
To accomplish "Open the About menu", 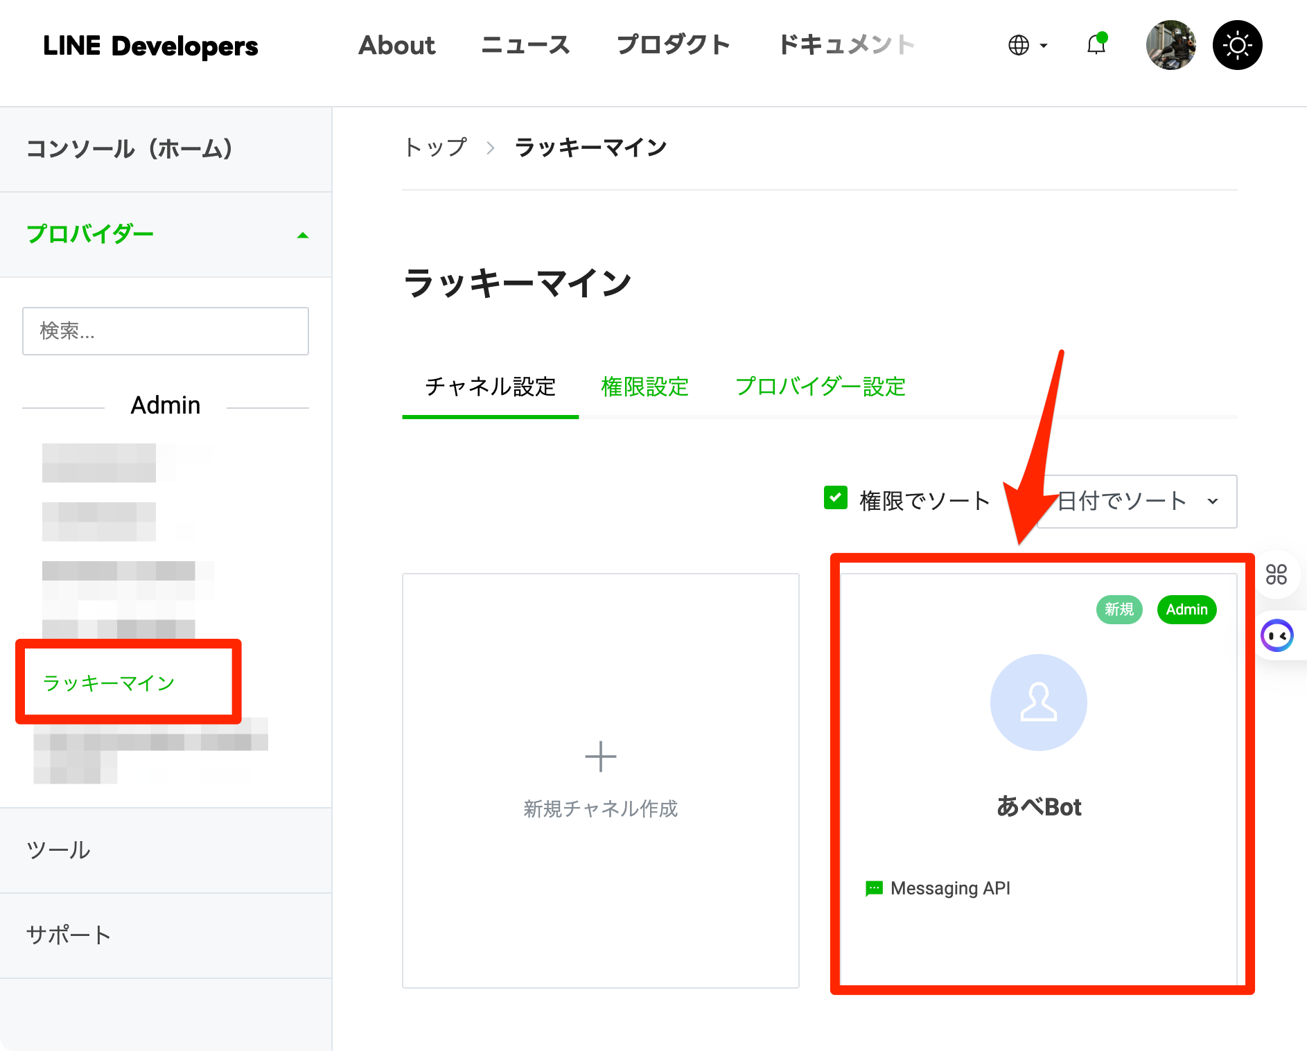I will [x=396, y=45].
